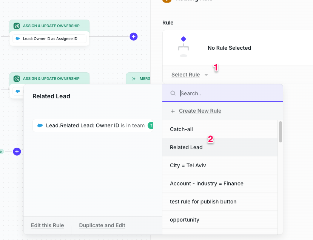The height and width of the screenshot is (240, 313).
Task: Pick the City = Tel Aviv rule
Action: click(x=220, y=165)
